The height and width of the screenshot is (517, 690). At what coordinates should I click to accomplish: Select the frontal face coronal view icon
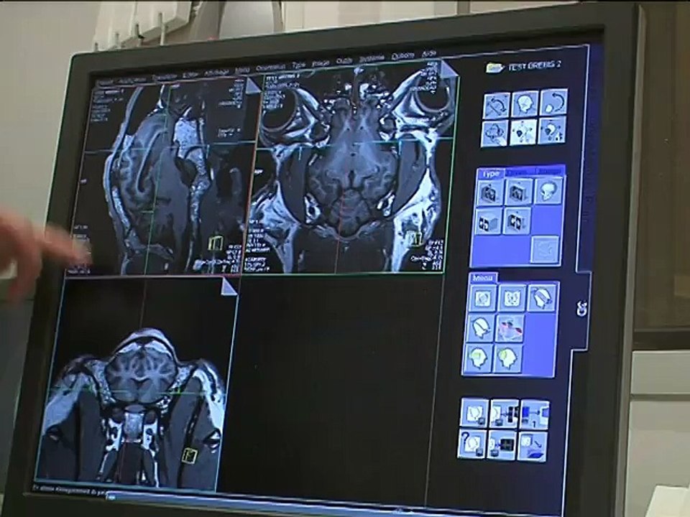(x=512, y=298)
